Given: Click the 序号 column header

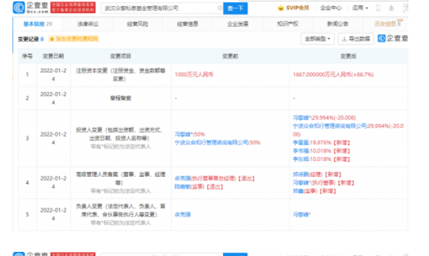Looking at the screenshot, I should 27,56.
